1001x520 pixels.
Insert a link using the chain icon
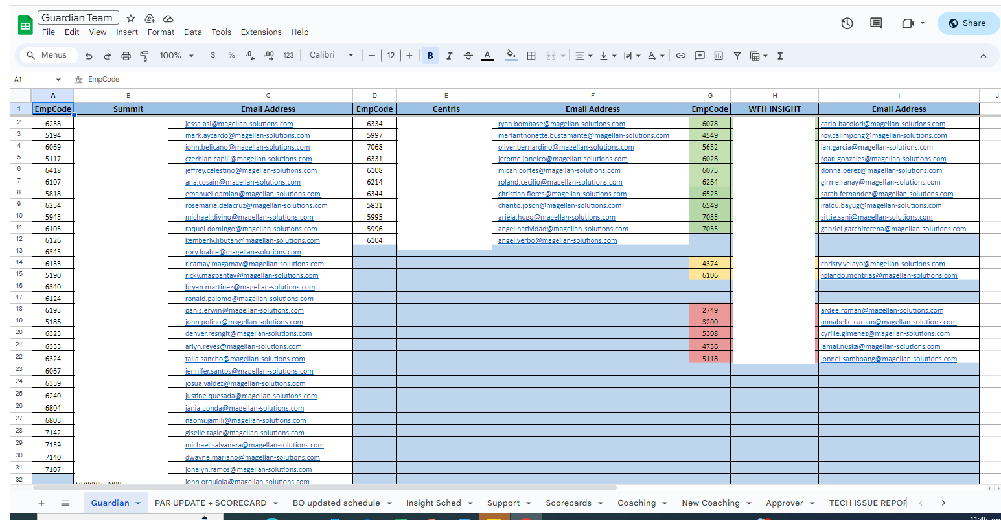[x=681, y=56]
